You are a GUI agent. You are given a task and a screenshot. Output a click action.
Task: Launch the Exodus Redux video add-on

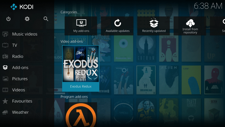coord(80,64)
